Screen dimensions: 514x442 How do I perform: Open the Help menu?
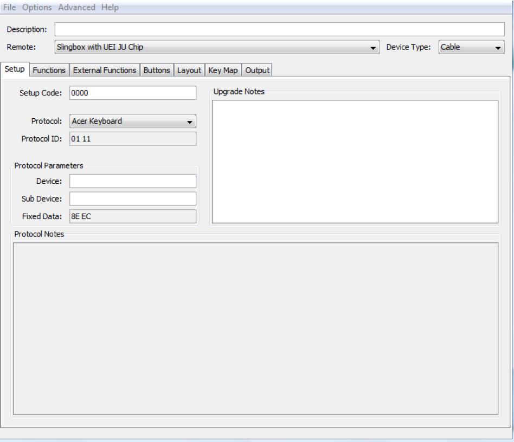coord(110,8)
